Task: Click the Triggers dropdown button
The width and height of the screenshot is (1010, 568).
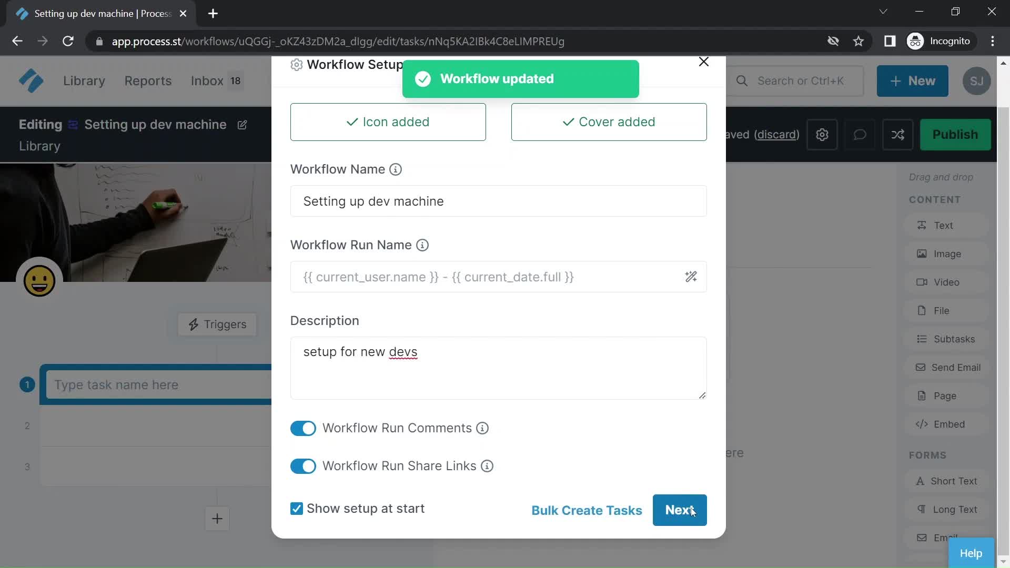Action: tap(217, 324)
